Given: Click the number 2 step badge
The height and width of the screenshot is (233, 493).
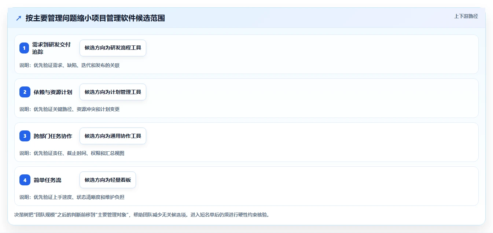Looking at the screenshot, I should [x=25, y=92].
